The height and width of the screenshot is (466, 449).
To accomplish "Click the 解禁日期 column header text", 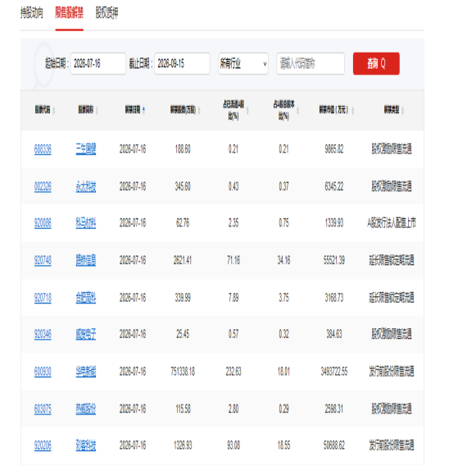I will point(133,110).
